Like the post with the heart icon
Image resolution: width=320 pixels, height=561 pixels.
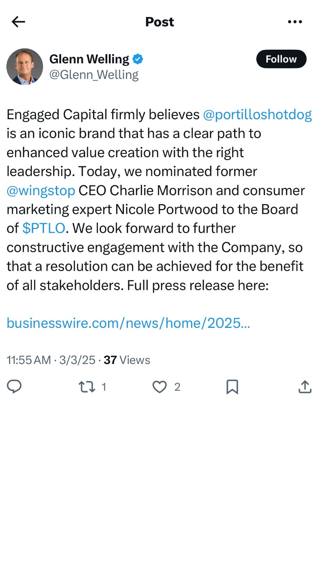(x=159, y=387)
